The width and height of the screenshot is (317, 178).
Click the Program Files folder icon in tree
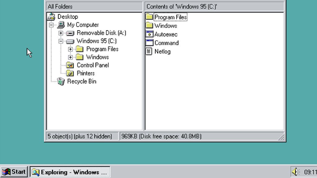(80, 49)
